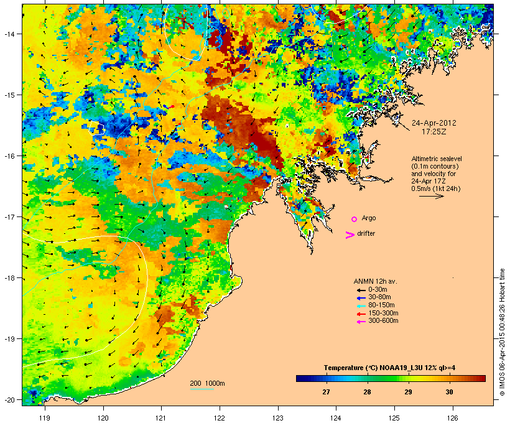Screen dimensions: 510x423
Task: Click the '28' colorbar tick label
Action: (x=367, y=392)
